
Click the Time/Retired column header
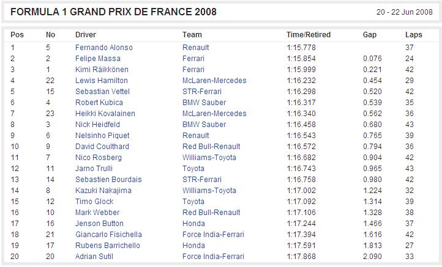coord(309,35)
